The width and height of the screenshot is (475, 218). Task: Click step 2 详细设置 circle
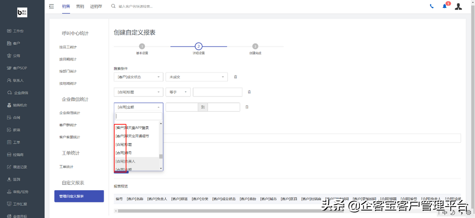[x=199, y=46]
